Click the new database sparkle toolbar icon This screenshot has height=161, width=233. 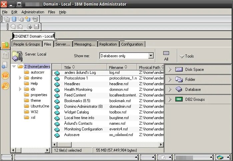28,19
